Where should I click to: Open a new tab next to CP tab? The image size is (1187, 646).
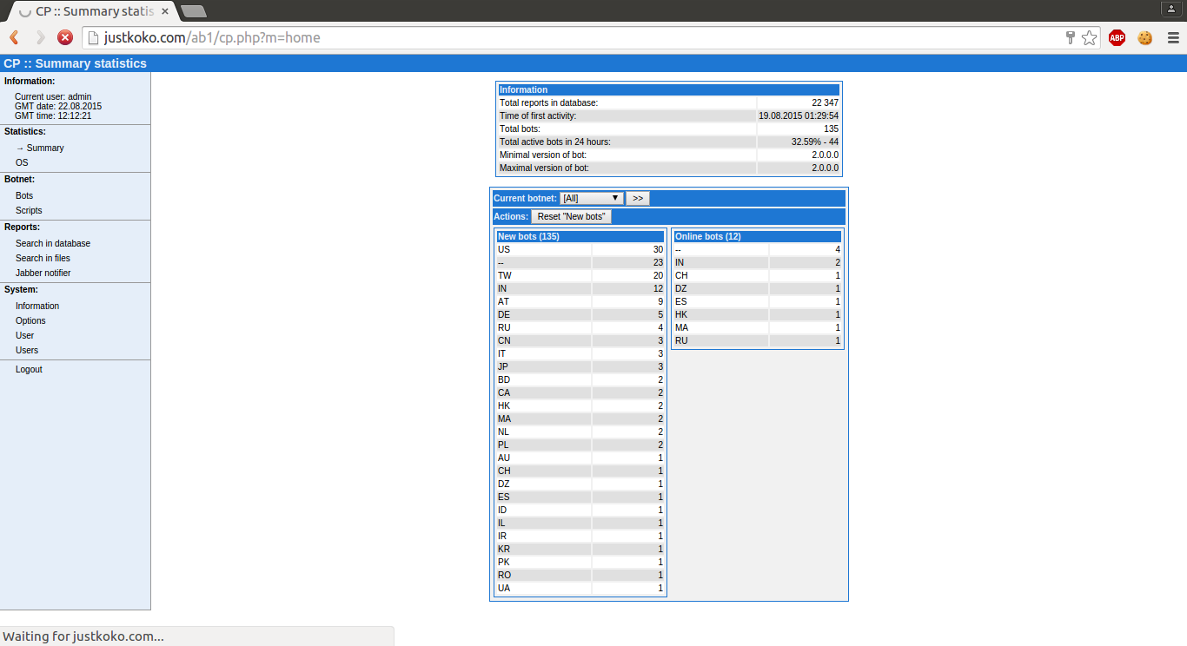tap(194, 11)
